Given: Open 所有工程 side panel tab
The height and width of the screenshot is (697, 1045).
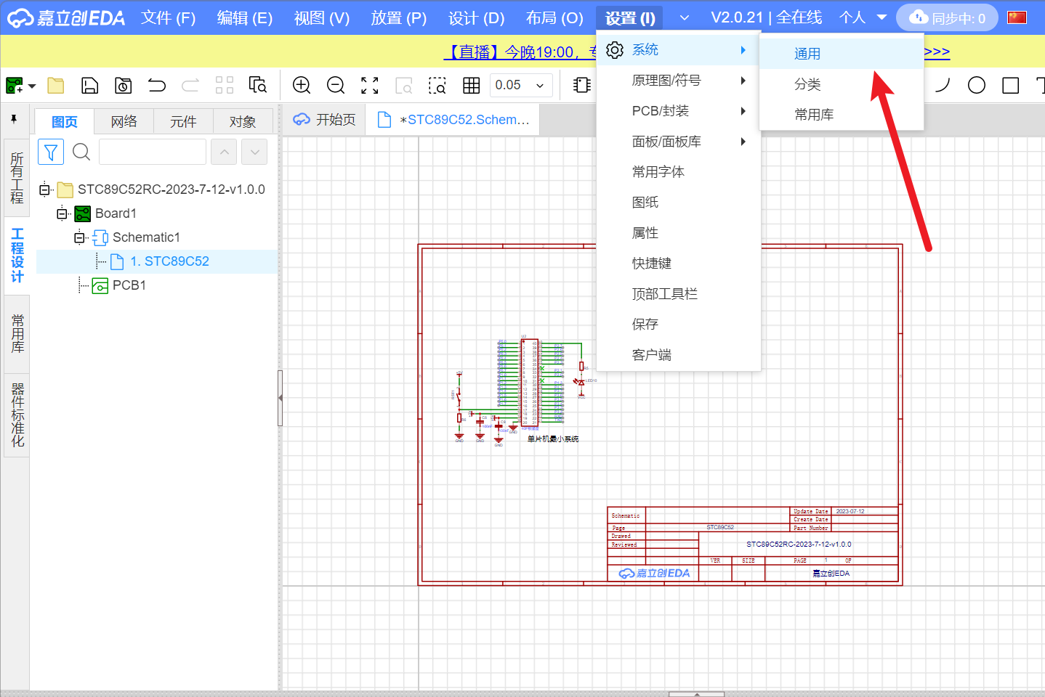Looking at the screenshot, I should [x=17, y=177].
